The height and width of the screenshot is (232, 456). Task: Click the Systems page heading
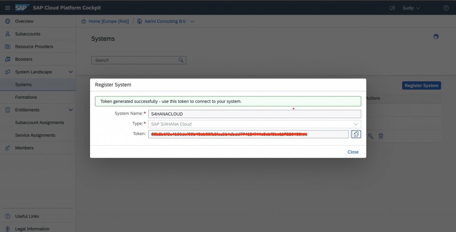(x=103, y=39)
